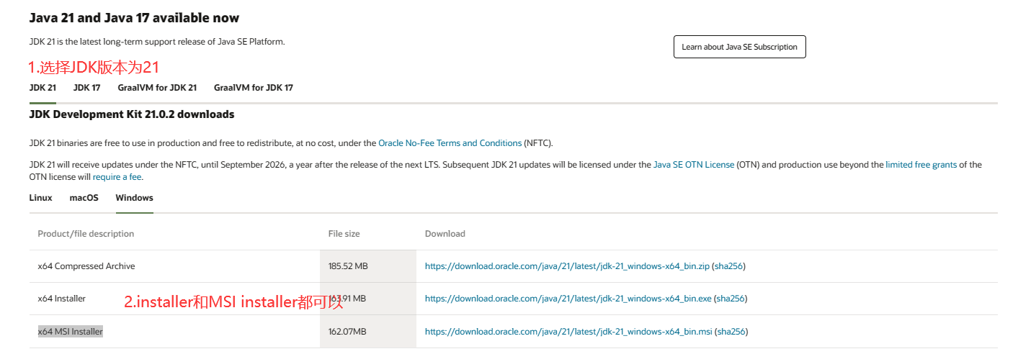Click the require a fee link
Viewport: 1018px width, 354px height.
[x=117, y=177]
